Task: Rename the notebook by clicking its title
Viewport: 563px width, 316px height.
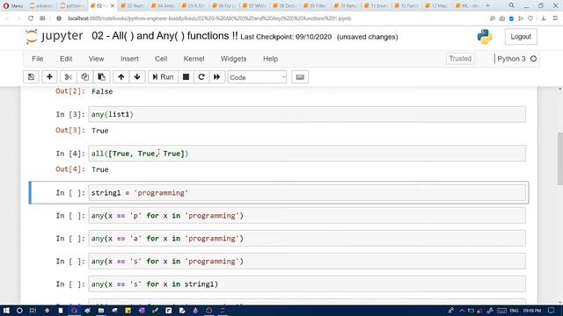Action: pos(165,36)
